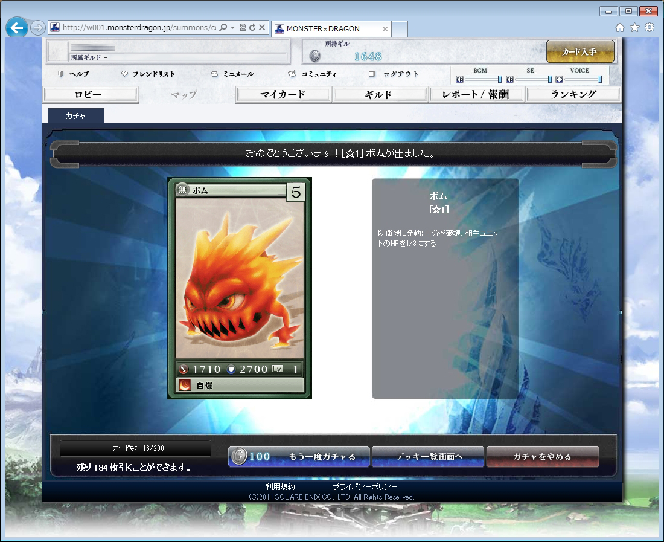Click もう一度ガチャる button
The image size is (664, 542).
click(x=299, y=456)
